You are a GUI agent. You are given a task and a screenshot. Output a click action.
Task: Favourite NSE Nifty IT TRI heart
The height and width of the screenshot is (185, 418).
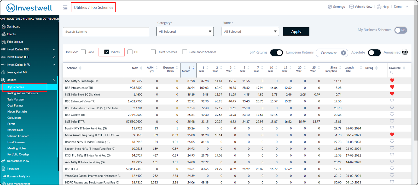(392, 121)
